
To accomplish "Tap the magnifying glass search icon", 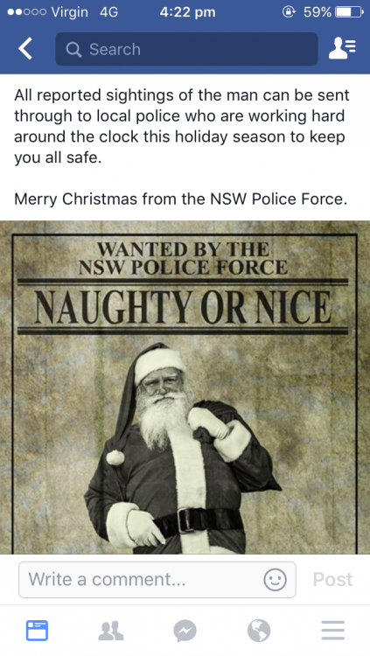I will click(73, 50).
